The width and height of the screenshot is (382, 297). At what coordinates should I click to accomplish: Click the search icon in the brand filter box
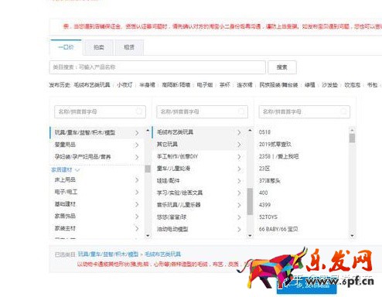pyautogui.click(x=343, y=111)
